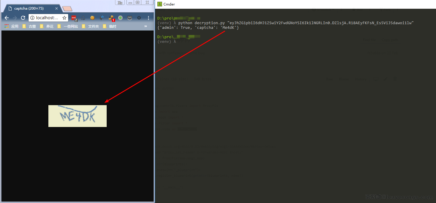Screen dimensions: 436x203
Task: Open Chrome's three-dot menu
Action: [x=148, y=18]
